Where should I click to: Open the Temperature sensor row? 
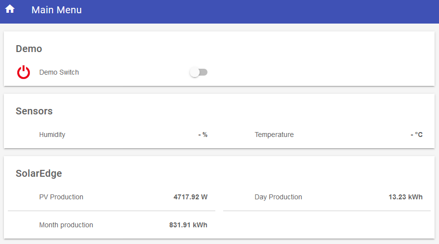[327, 135]
